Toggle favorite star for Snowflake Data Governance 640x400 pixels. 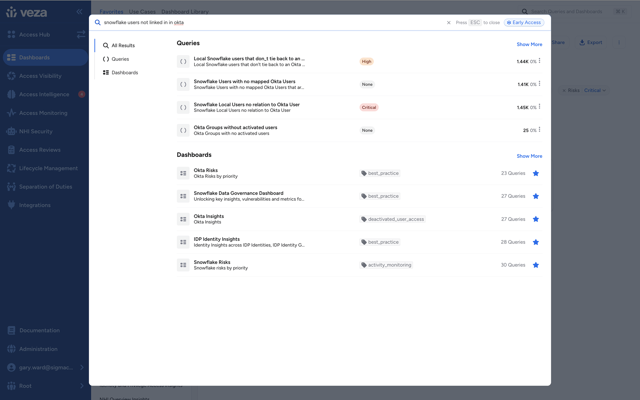pos(535,196)
